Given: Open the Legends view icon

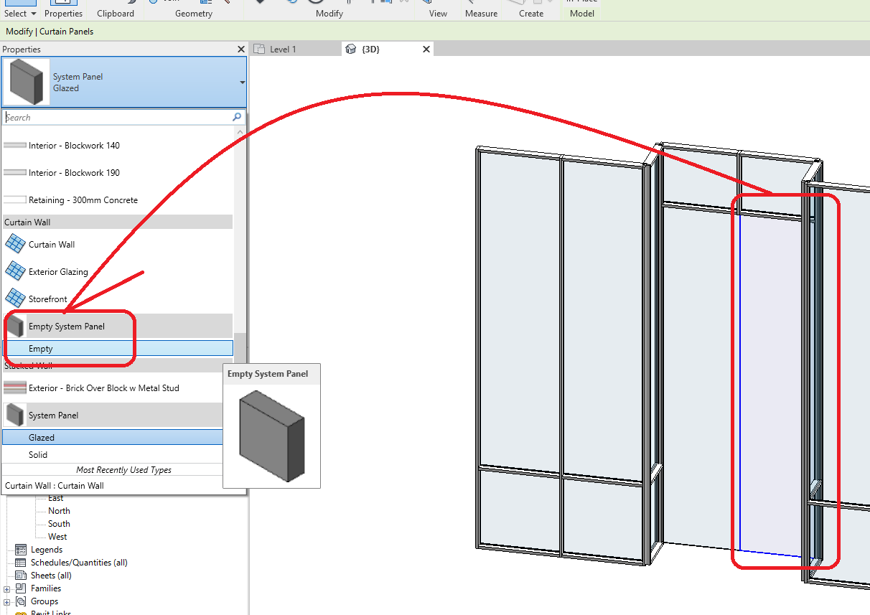Looking at the screenshot, I should pyautogui.click(x=21, y=549).
